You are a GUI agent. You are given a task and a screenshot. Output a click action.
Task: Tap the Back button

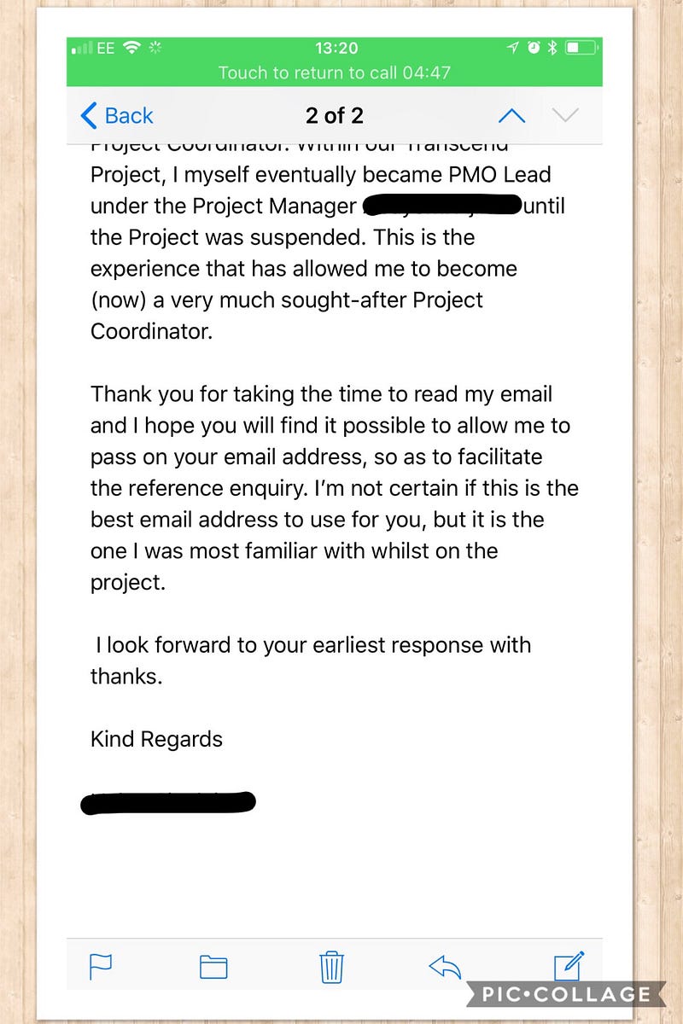tap(116, 115)
